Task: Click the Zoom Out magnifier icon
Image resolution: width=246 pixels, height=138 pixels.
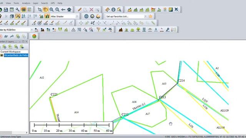Action: pos(57,10)
